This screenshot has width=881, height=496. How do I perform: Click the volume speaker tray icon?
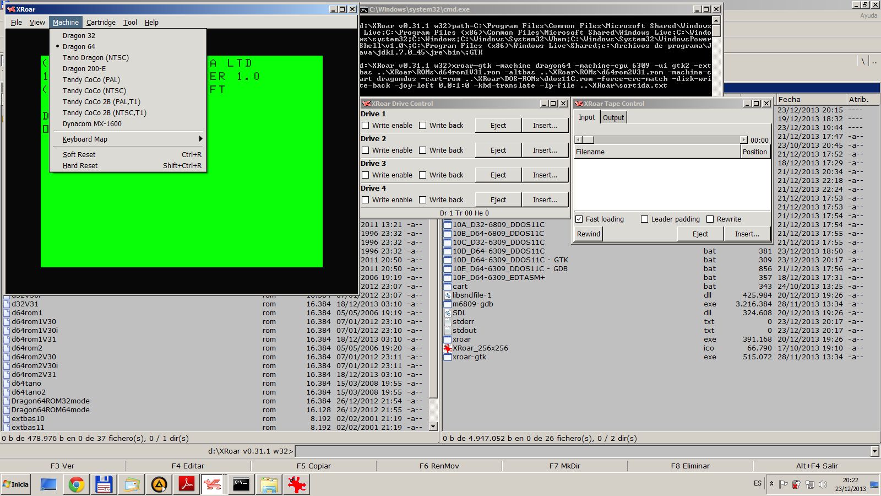pyautogui.click(x=823, y=484)
